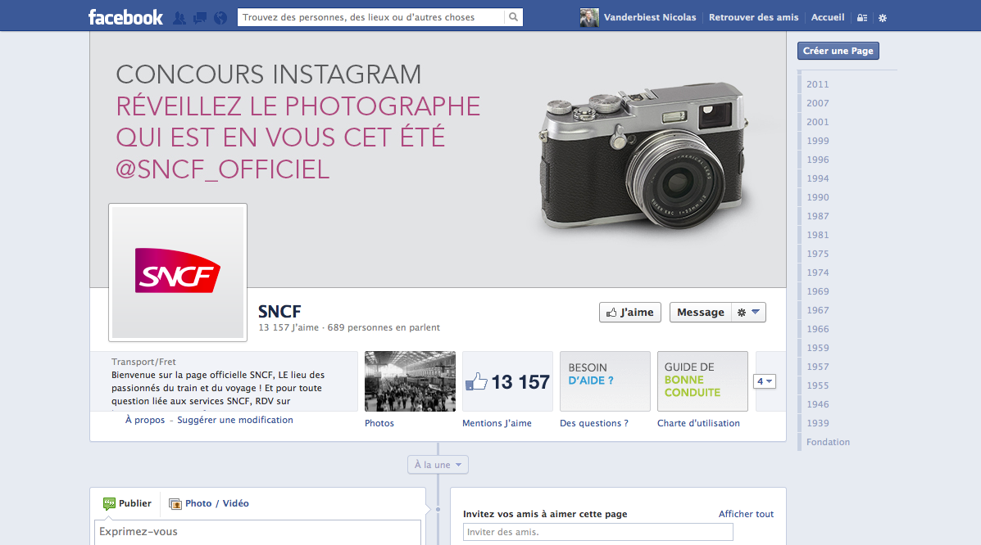
Task: Open the Photos thumbnail
Action: pyautogui.click(x=410, y=381)
